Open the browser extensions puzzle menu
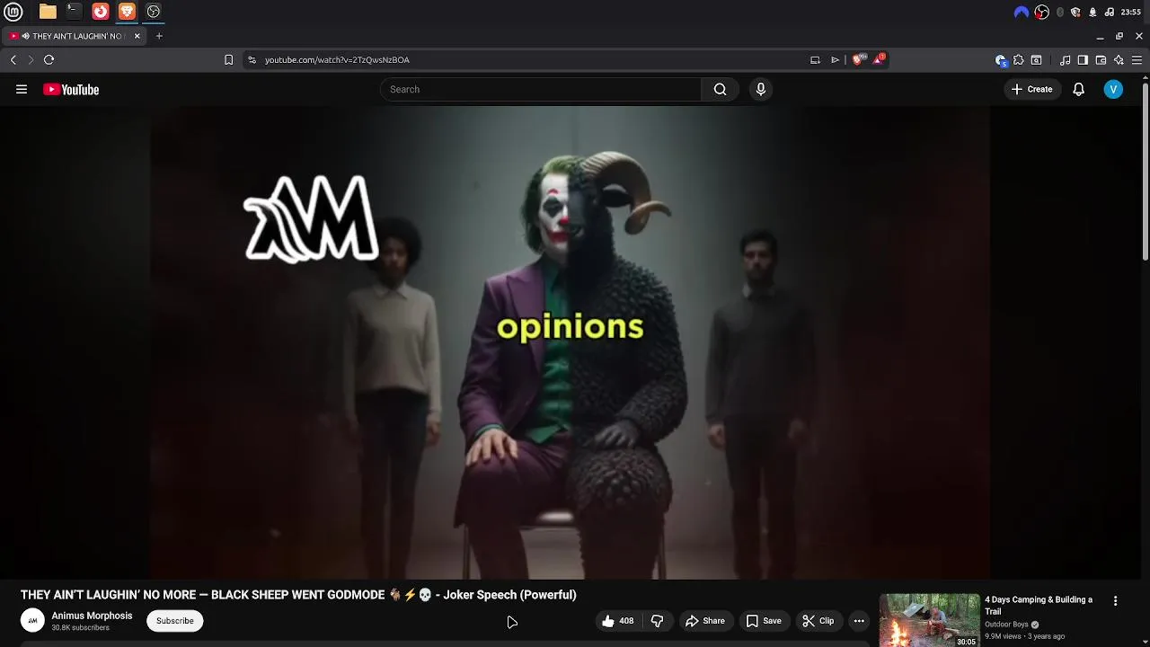 click(1018, 60)
